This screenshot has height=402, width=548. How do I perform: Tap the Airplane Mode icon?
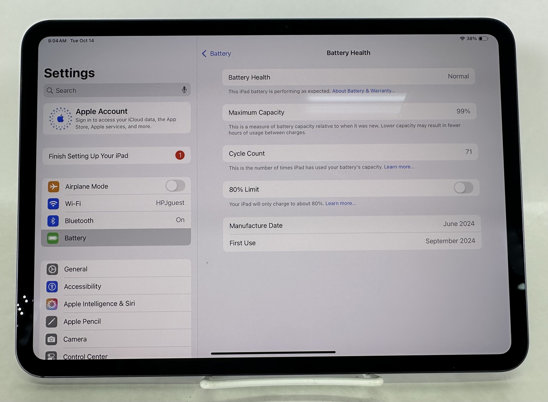[x=53, y=187]
